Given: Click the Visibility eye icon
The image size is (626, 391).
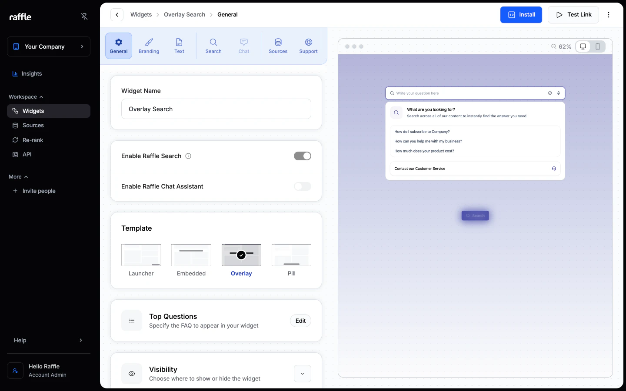Looking at the screenshot, I should [x=132, y=374].
